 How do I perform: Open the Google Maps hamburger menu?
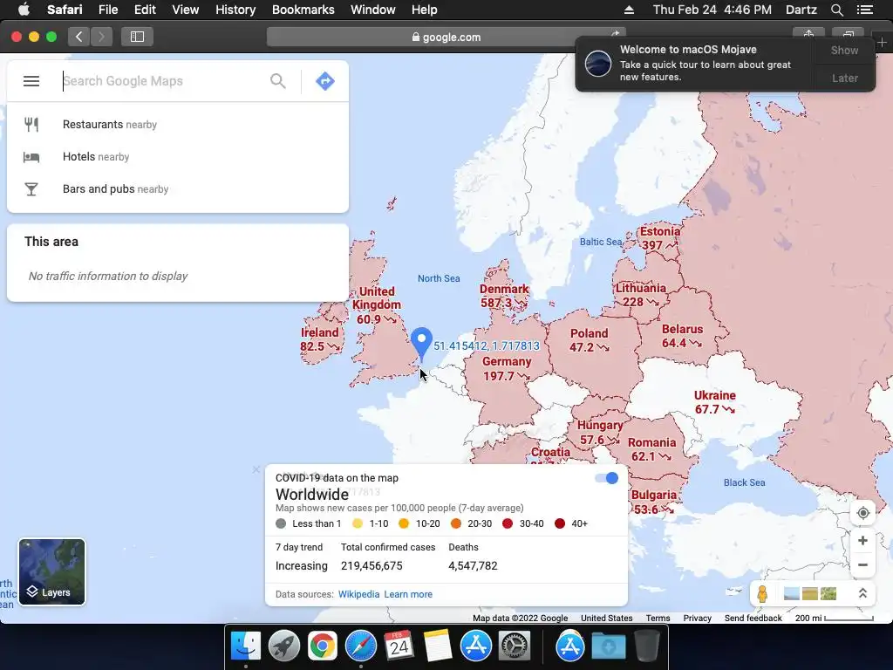pyautogui.click(x=31, y=81)
